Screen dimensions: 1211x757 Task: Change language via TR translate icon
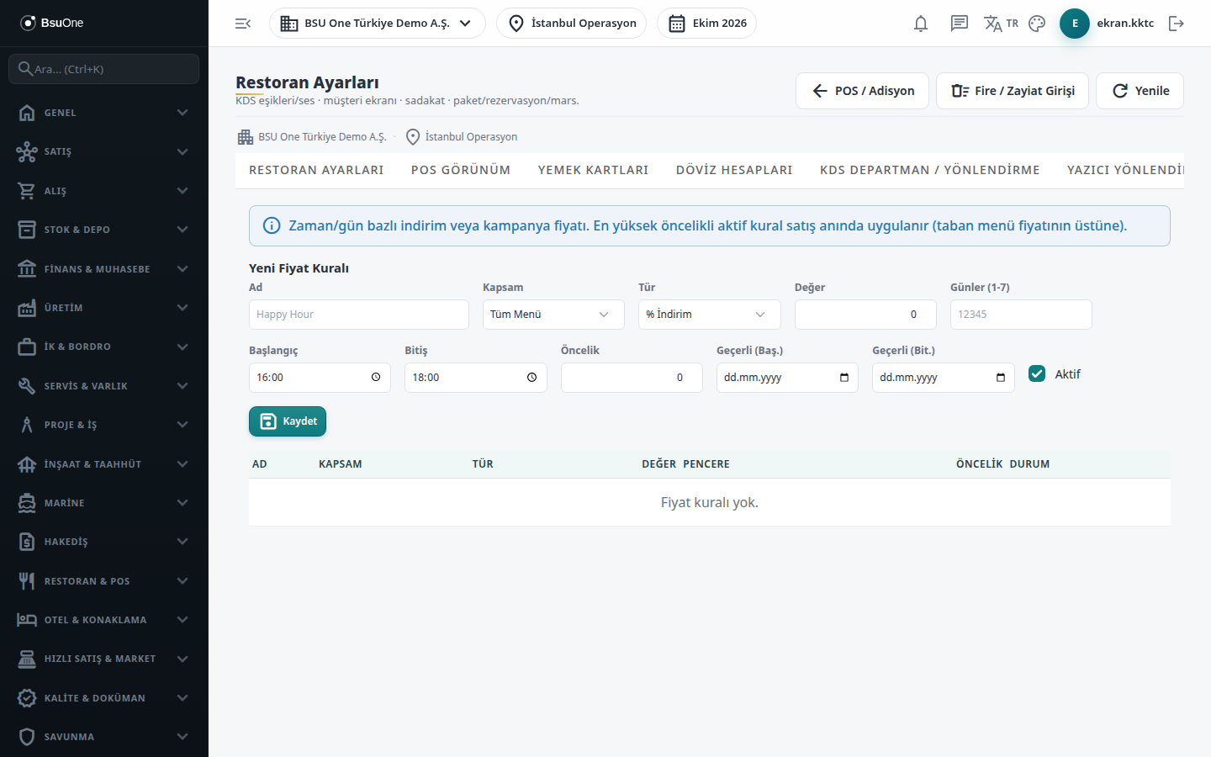coord(1001,24)
